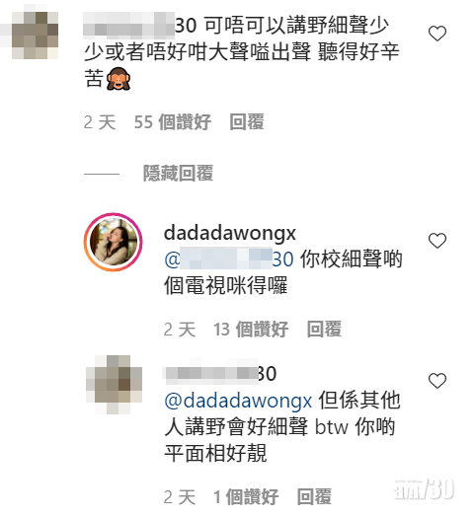This screenshot has width=474, height=518.
Task: Open the dadadawongx username link
Action: click(230, 233)
